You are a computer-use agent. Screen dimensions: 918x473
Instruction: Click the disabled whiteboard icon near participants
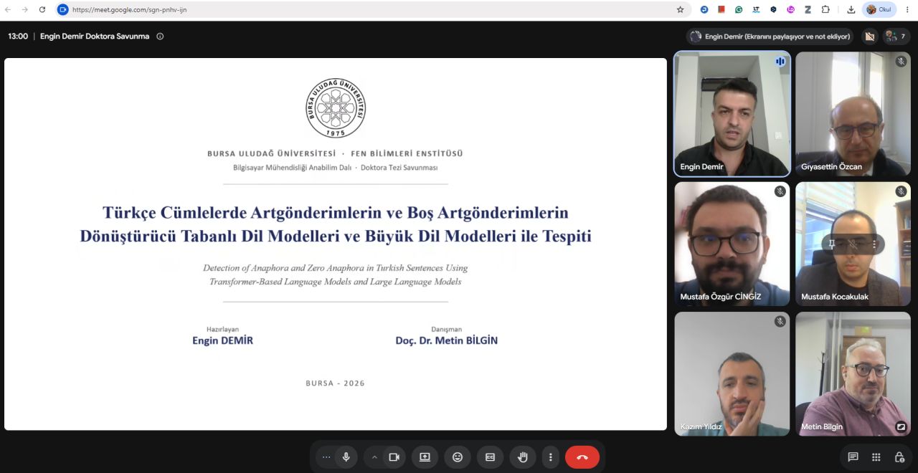[x=869, y=36]
